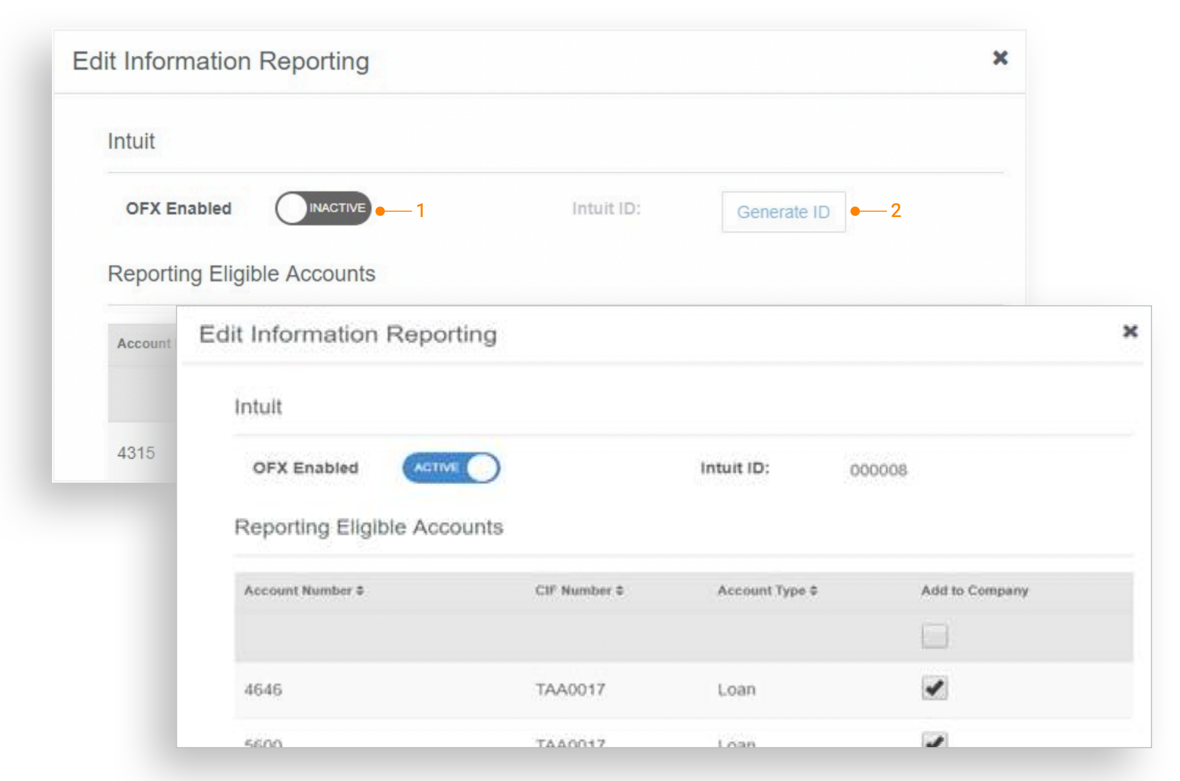Image resolution: width=1180 pixels, height=781 pixels.
Task: Turn off the ACTIVE OFX Enabled toggle
Action: pos(451,468)
